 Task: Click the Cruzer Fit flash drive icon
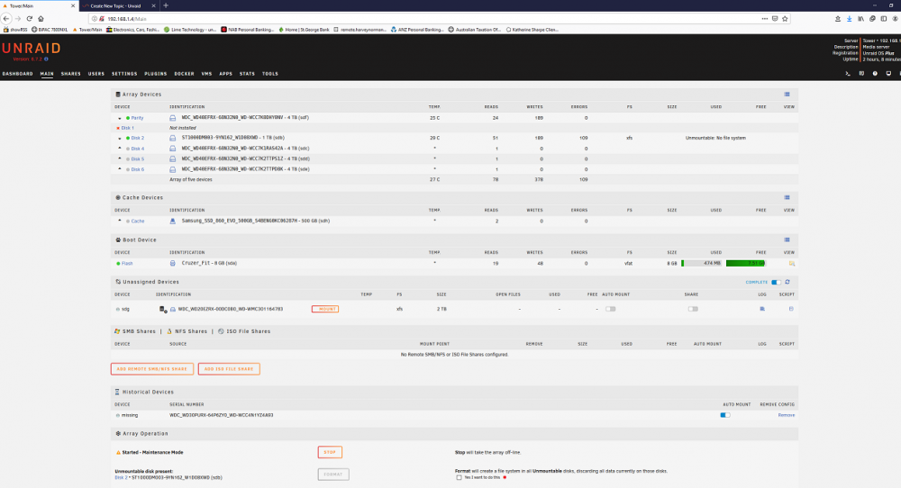(x=172, y=264)
